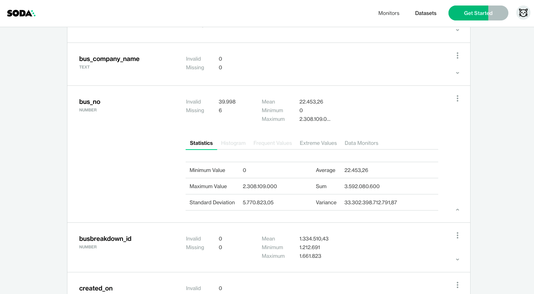Switch to the Histogram tab

(x=233, y=143)
